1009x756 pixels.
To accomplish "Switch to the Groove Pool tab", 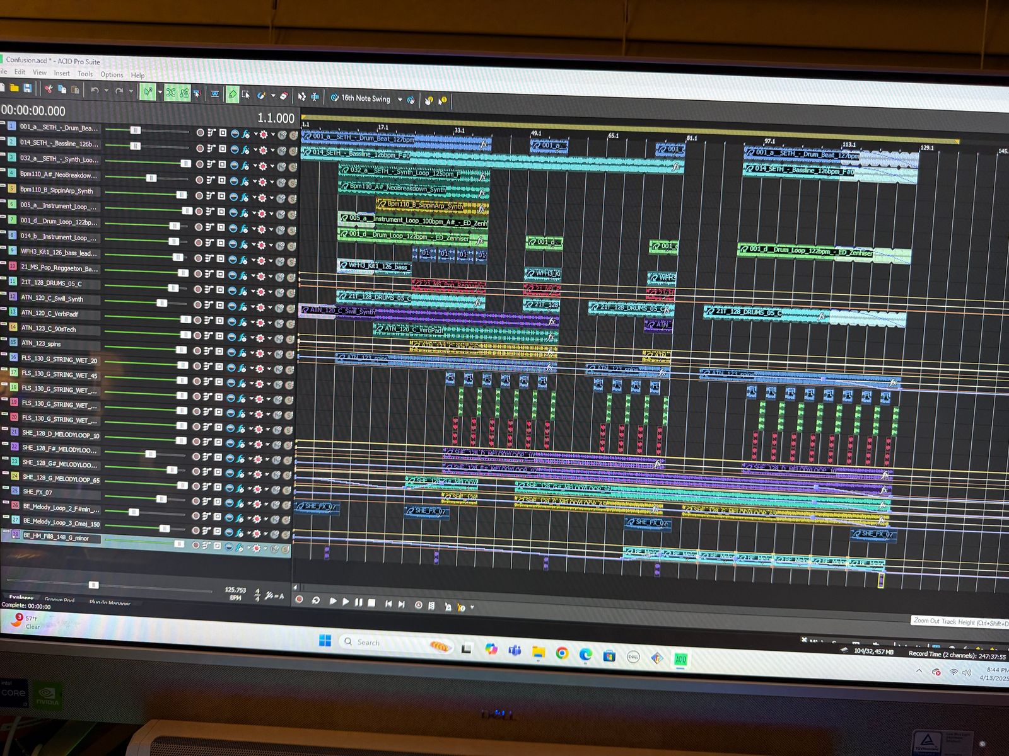I will pyautogui.click(x=59, y=600).
